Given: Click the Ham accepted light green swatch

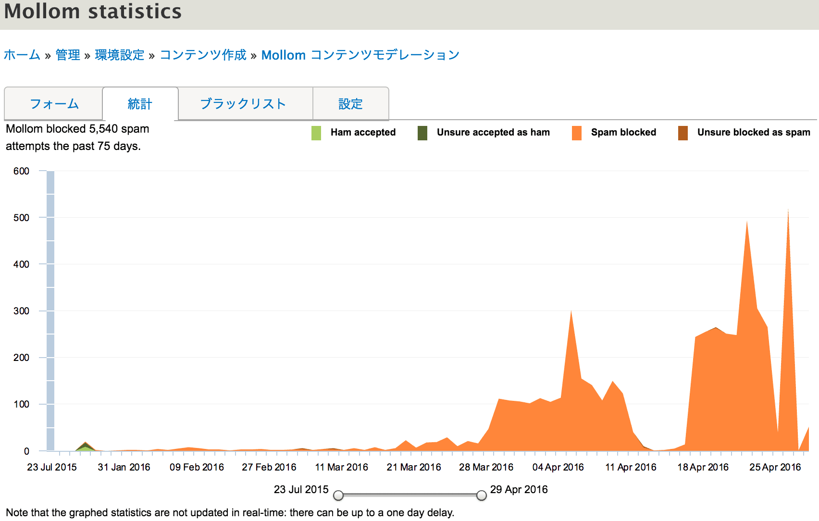Looking at the screenshot, I should coord(316,133).
